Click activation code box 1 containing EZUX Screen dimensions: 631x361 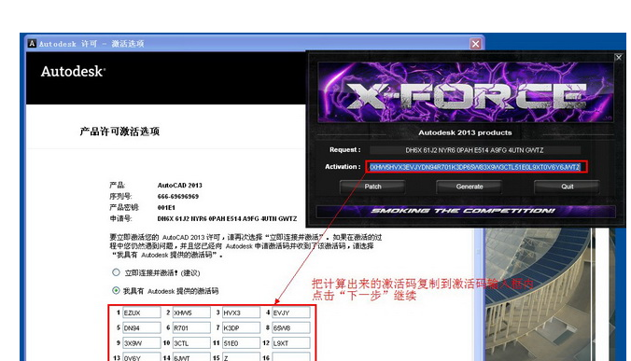[x=142, y=312]
